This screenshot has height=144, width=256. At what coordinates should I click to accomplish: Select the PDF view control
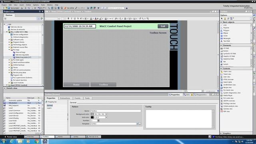[x=226, y=111]
